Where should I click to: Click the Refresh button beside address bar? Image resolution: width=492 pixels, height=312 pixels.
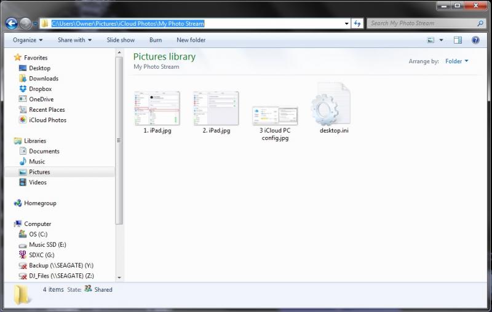[357, 23]
